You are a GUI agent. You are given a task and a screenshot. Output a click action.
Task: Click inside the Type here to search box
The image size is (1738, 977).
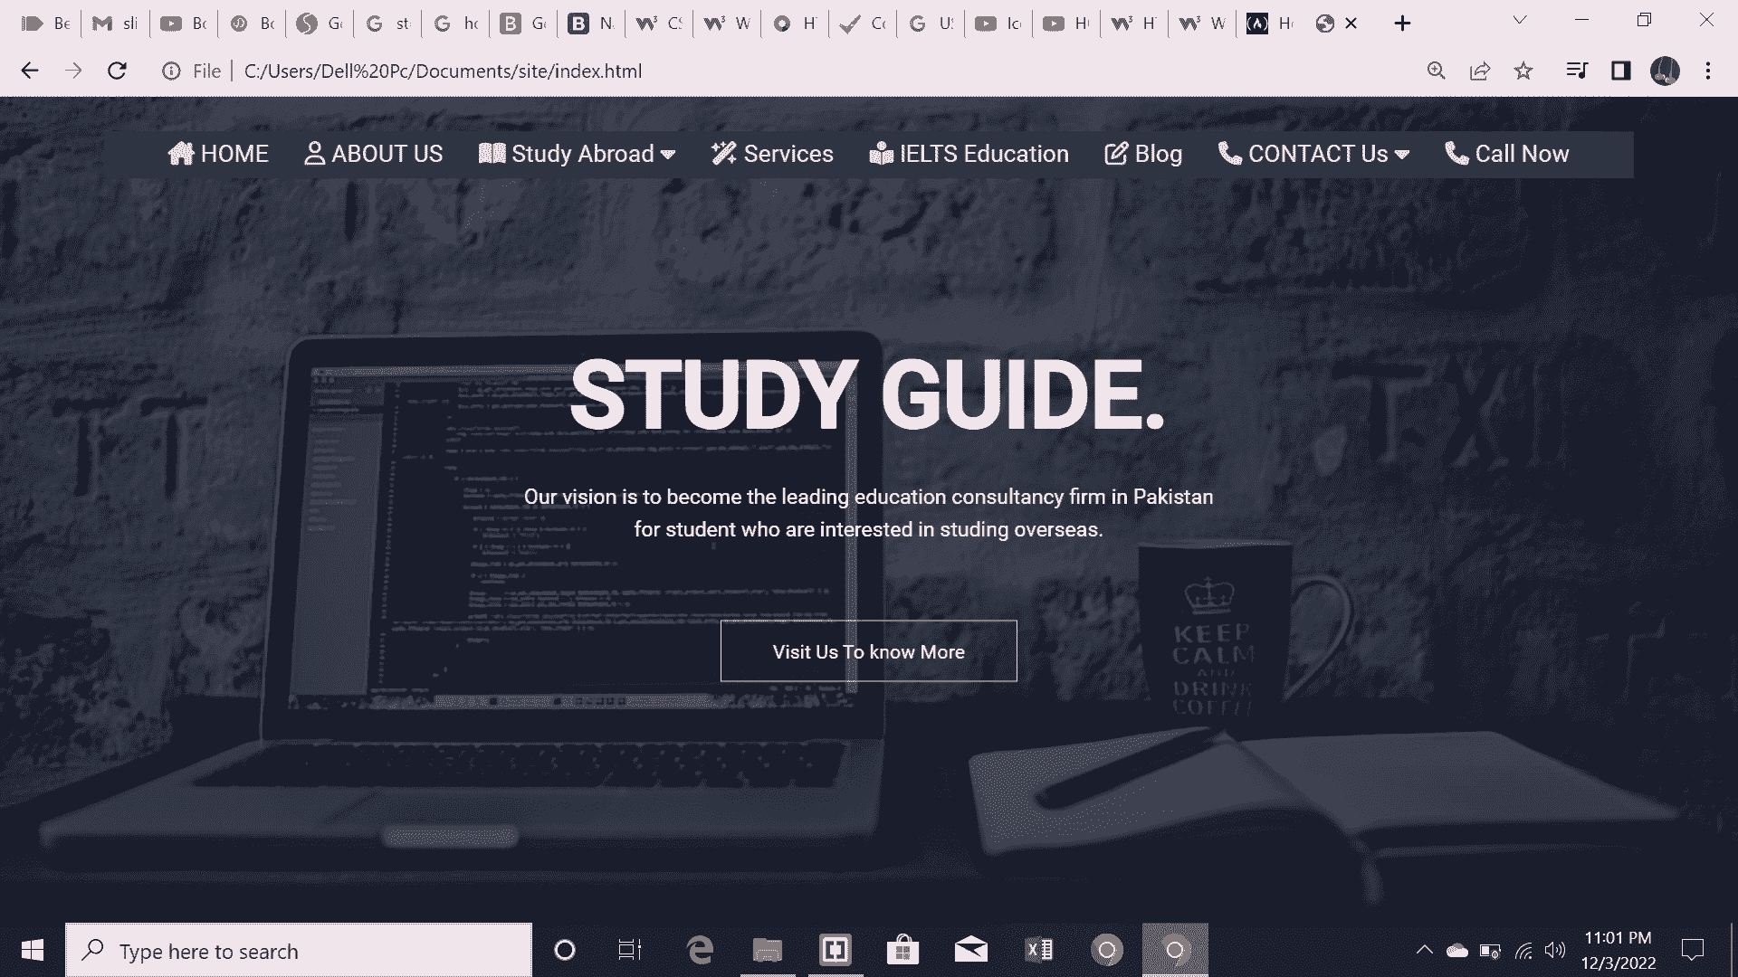coord(299,950)
